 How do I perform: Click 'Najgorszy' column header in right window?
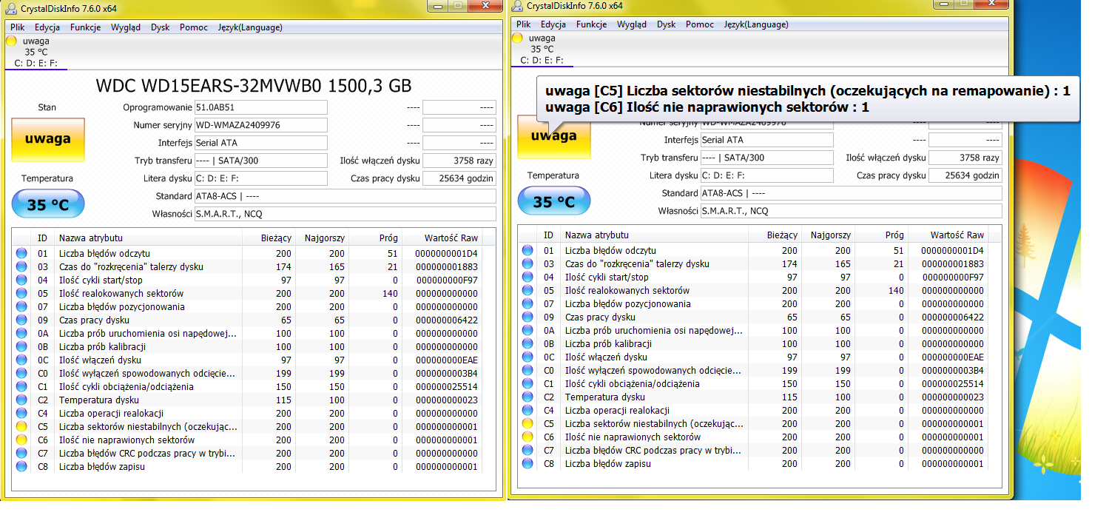828,235
